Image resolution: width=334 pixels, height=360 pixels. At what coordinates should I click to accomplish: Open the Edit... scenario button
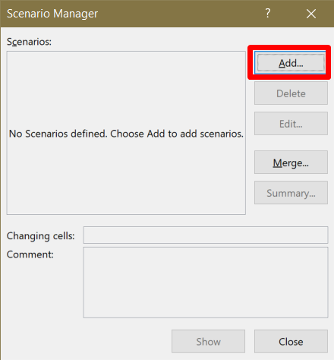pyautogui.click(x=291, y=124)
